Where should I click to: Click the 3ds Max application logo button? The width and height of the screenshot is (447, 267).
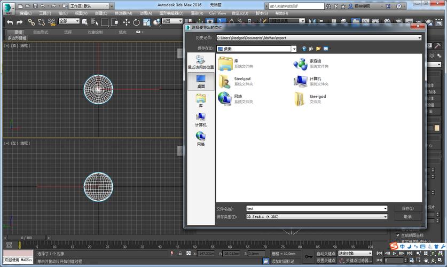point(9,9)
